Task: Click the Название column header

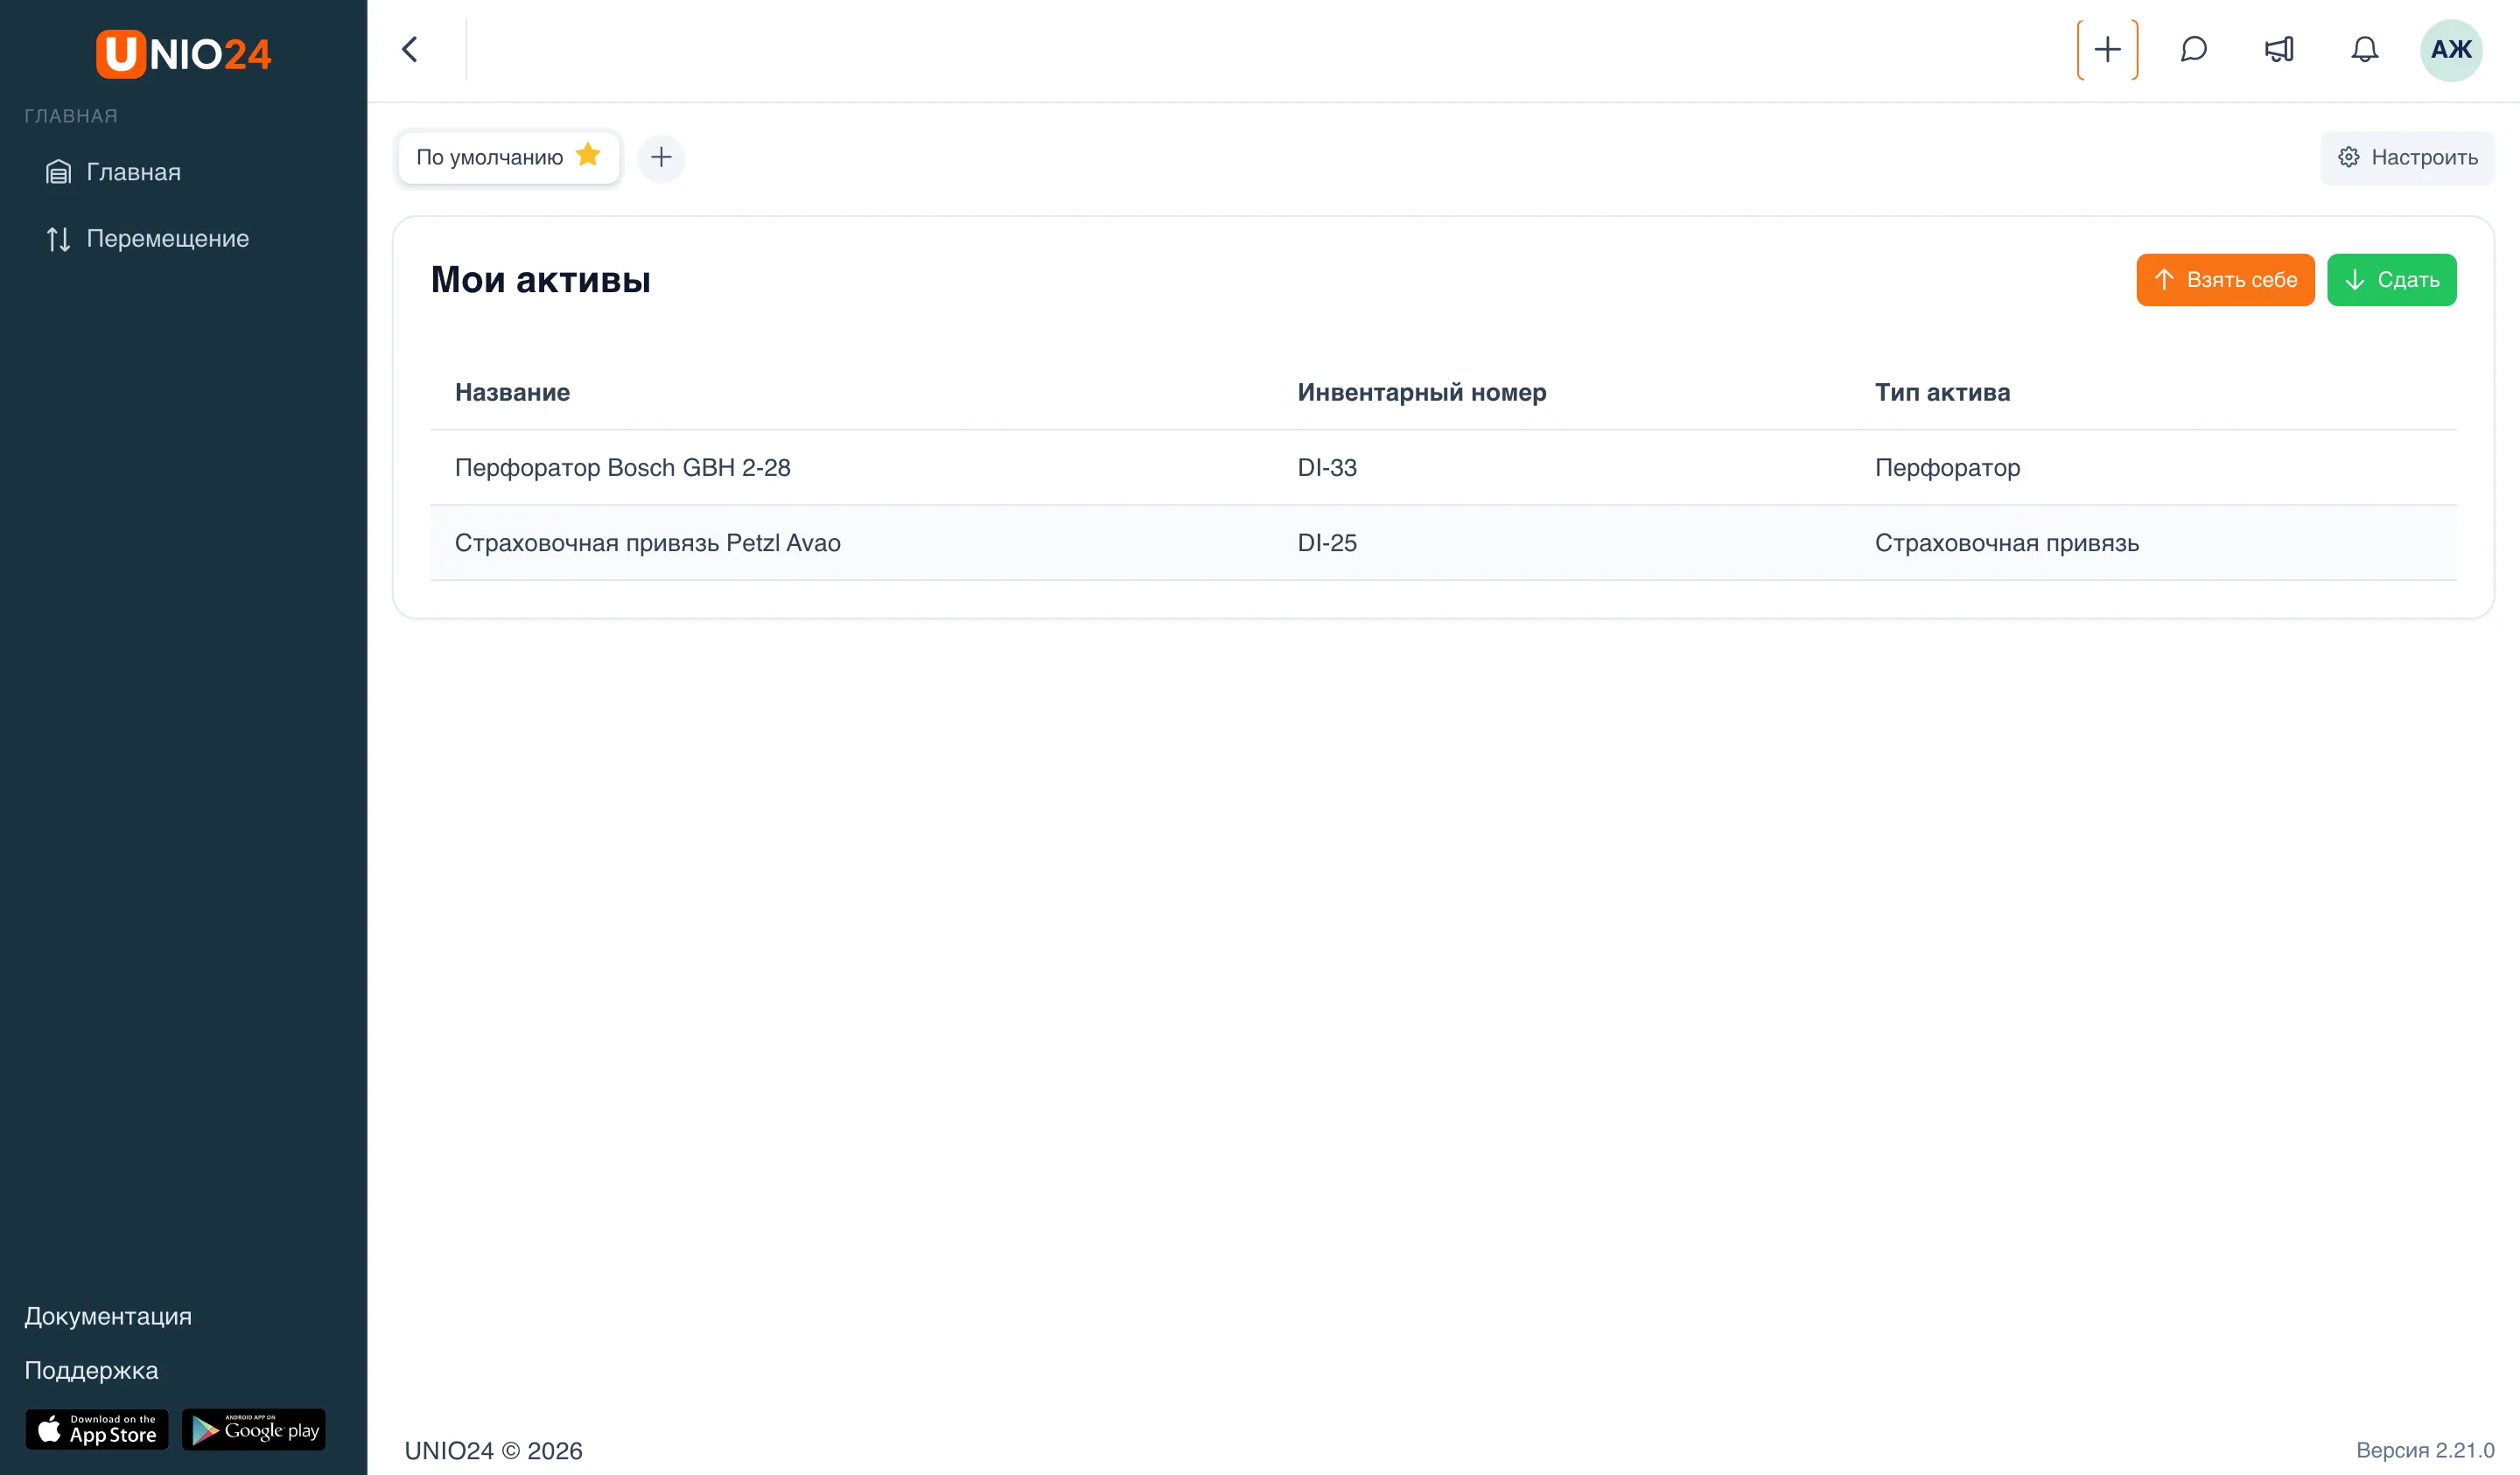Action: pyautogui.click(x=512, y=392)
